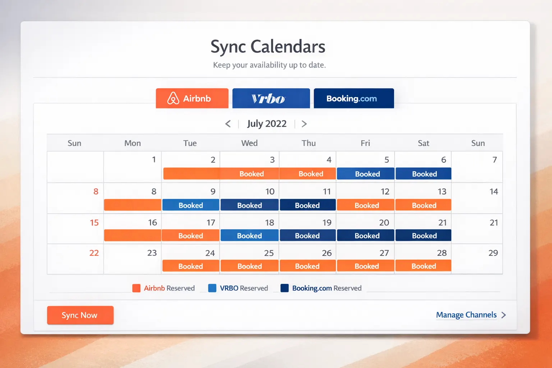Image resolution: width=552 pixels, height=368 pixels.
Task: Click date number 23 in the calendar
Action: click(152, 253)
